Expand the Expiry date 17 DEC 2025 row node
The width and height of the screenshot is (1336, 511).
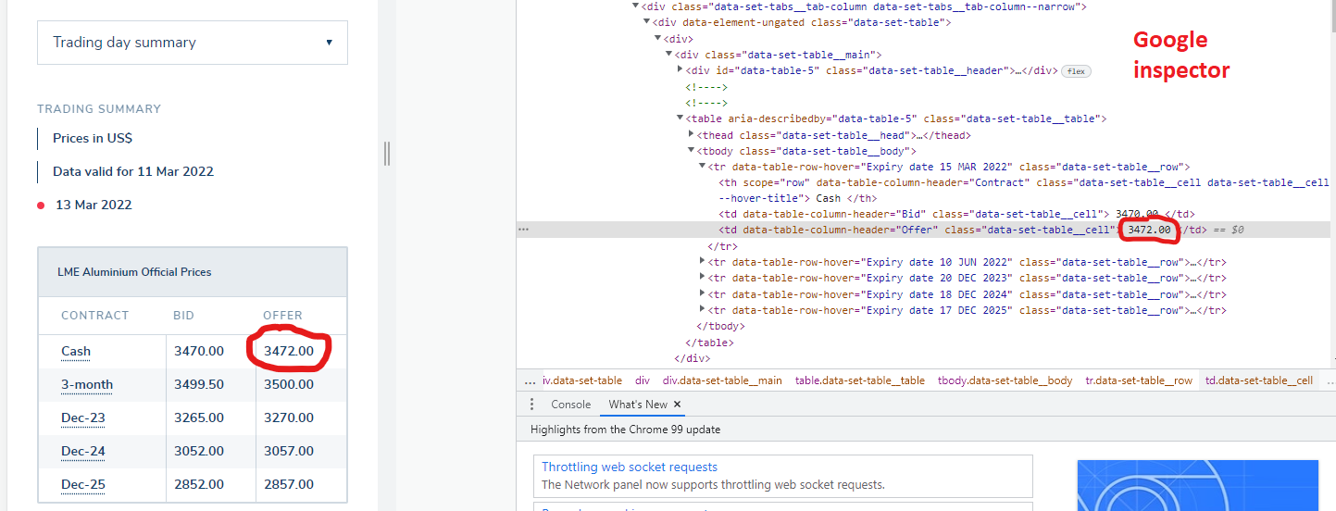(x=703, y=310)
